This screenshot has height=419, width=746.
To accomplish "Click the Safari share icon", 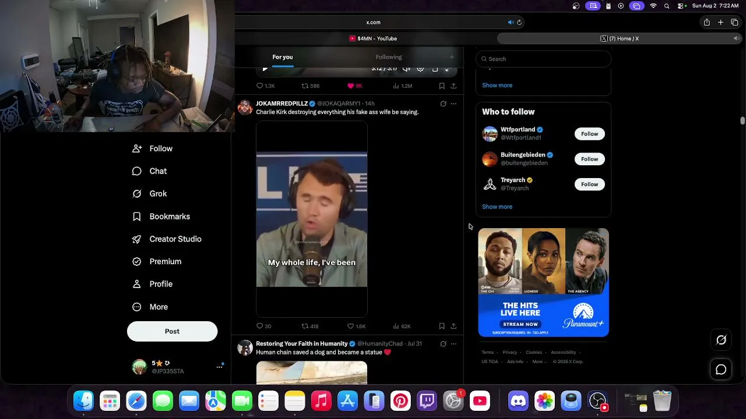I will (707, 22).
